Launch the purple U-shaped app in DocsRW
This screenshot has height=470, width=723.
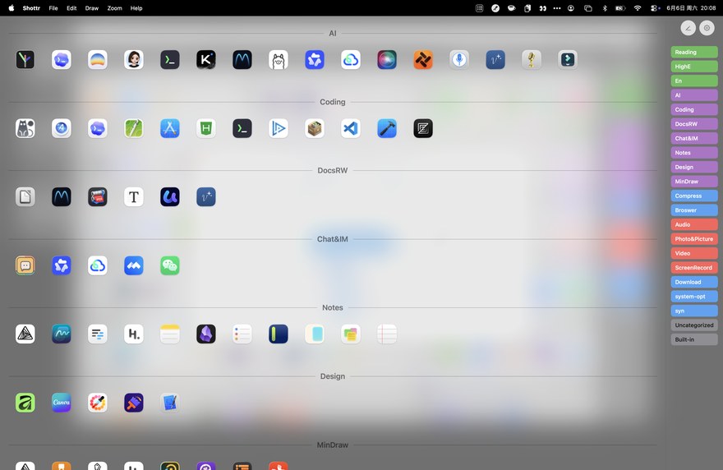[170, 197]
